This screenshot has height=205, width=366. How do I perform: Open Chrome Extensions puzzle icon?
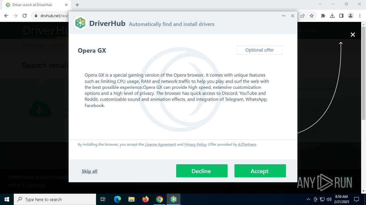click(323, 16)
